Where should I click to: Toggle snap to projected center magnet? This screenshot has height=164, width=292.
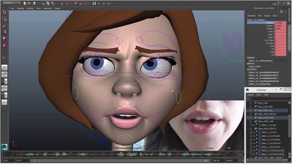tap(76, 3)
